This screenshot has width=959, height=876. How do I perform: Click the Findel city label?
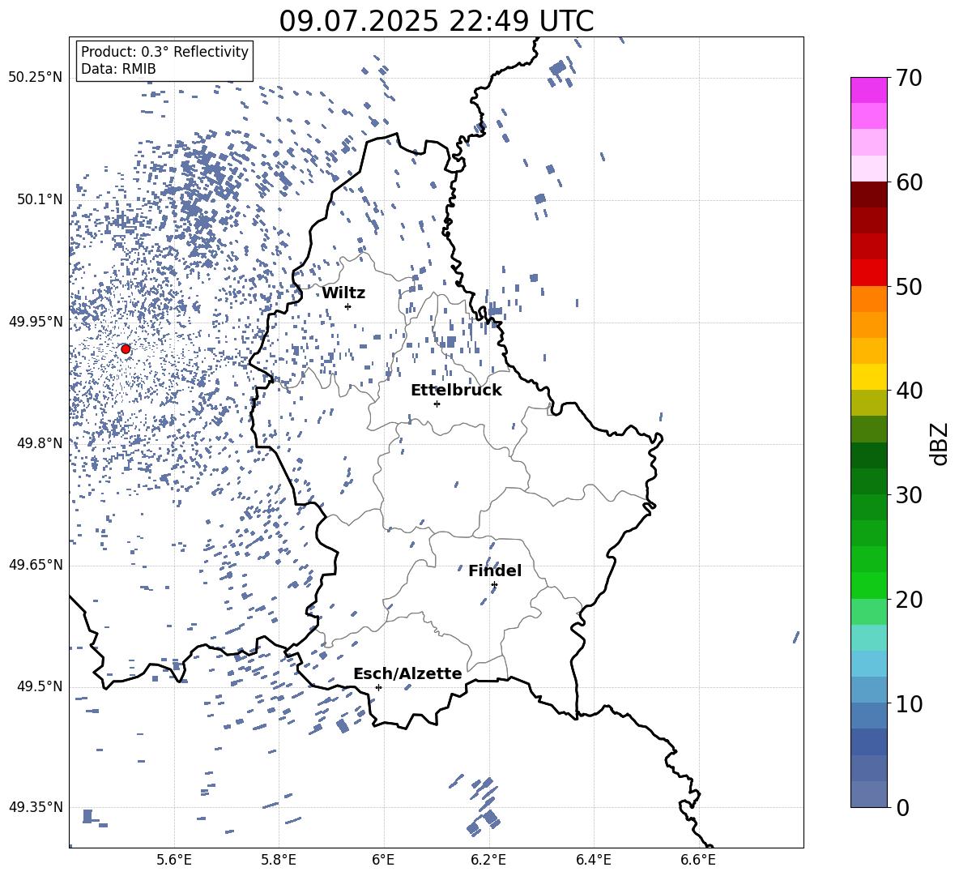coord(495,570)
